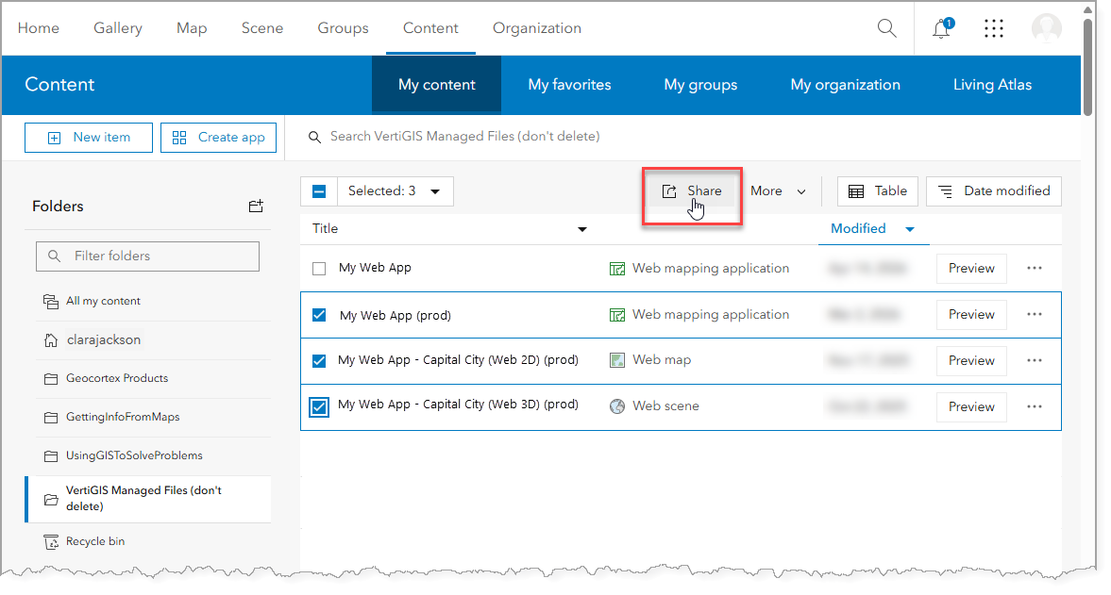Open the Gallery menu

[118, 28]
